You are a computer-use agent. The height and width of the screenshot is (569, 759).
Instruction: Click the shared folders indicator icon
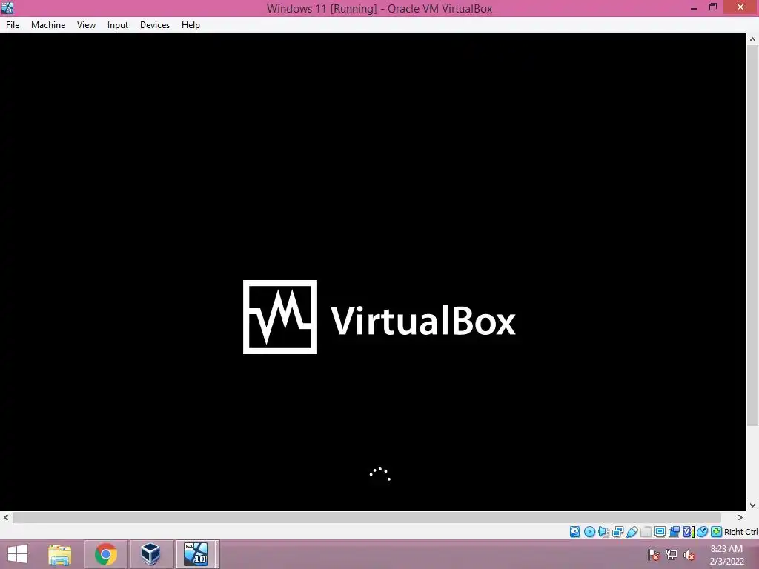pyautogui.click(x=646, y=532)
